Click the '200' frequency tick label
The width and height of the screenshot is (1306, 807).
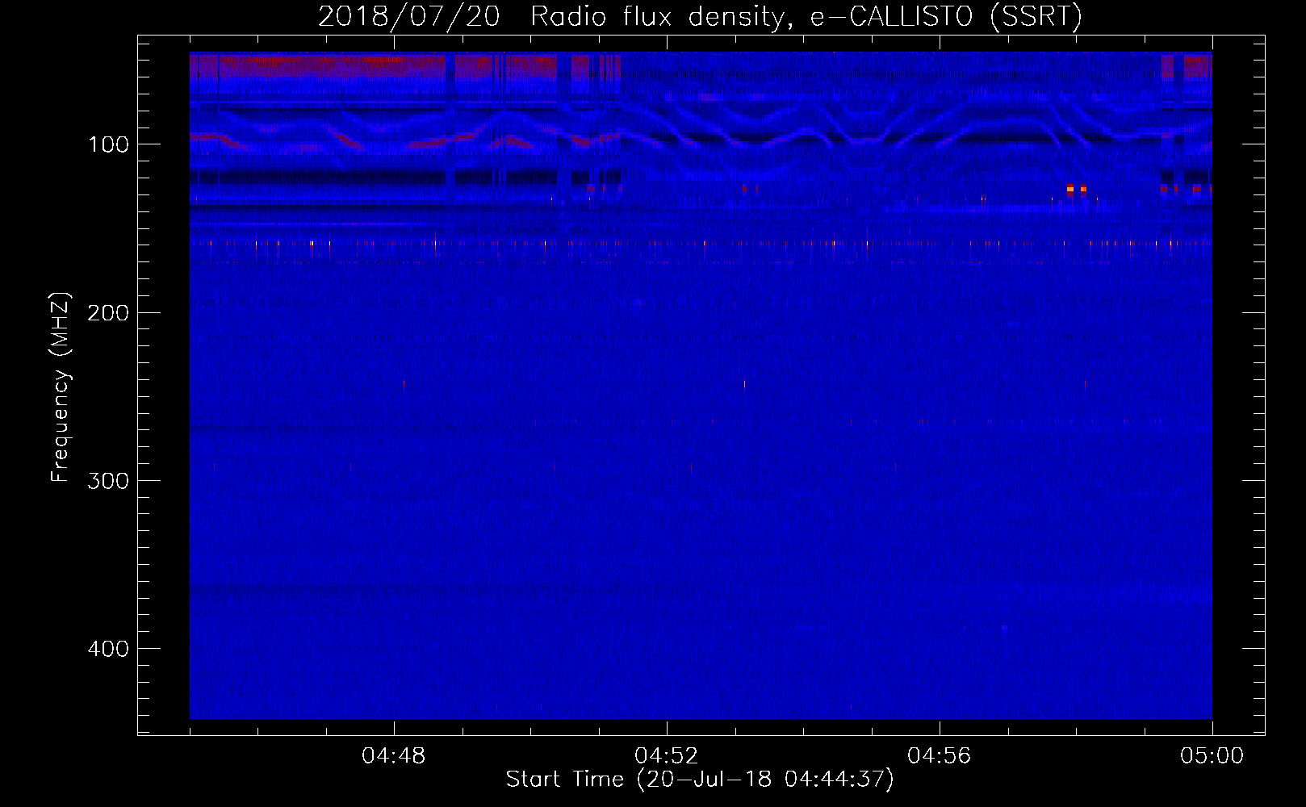pos(109,313)
